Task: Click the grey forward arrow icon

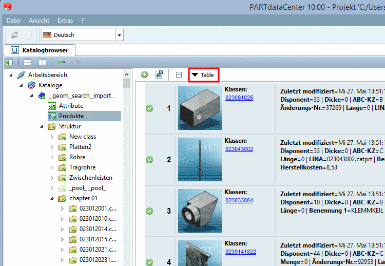Action: point(76,62)
